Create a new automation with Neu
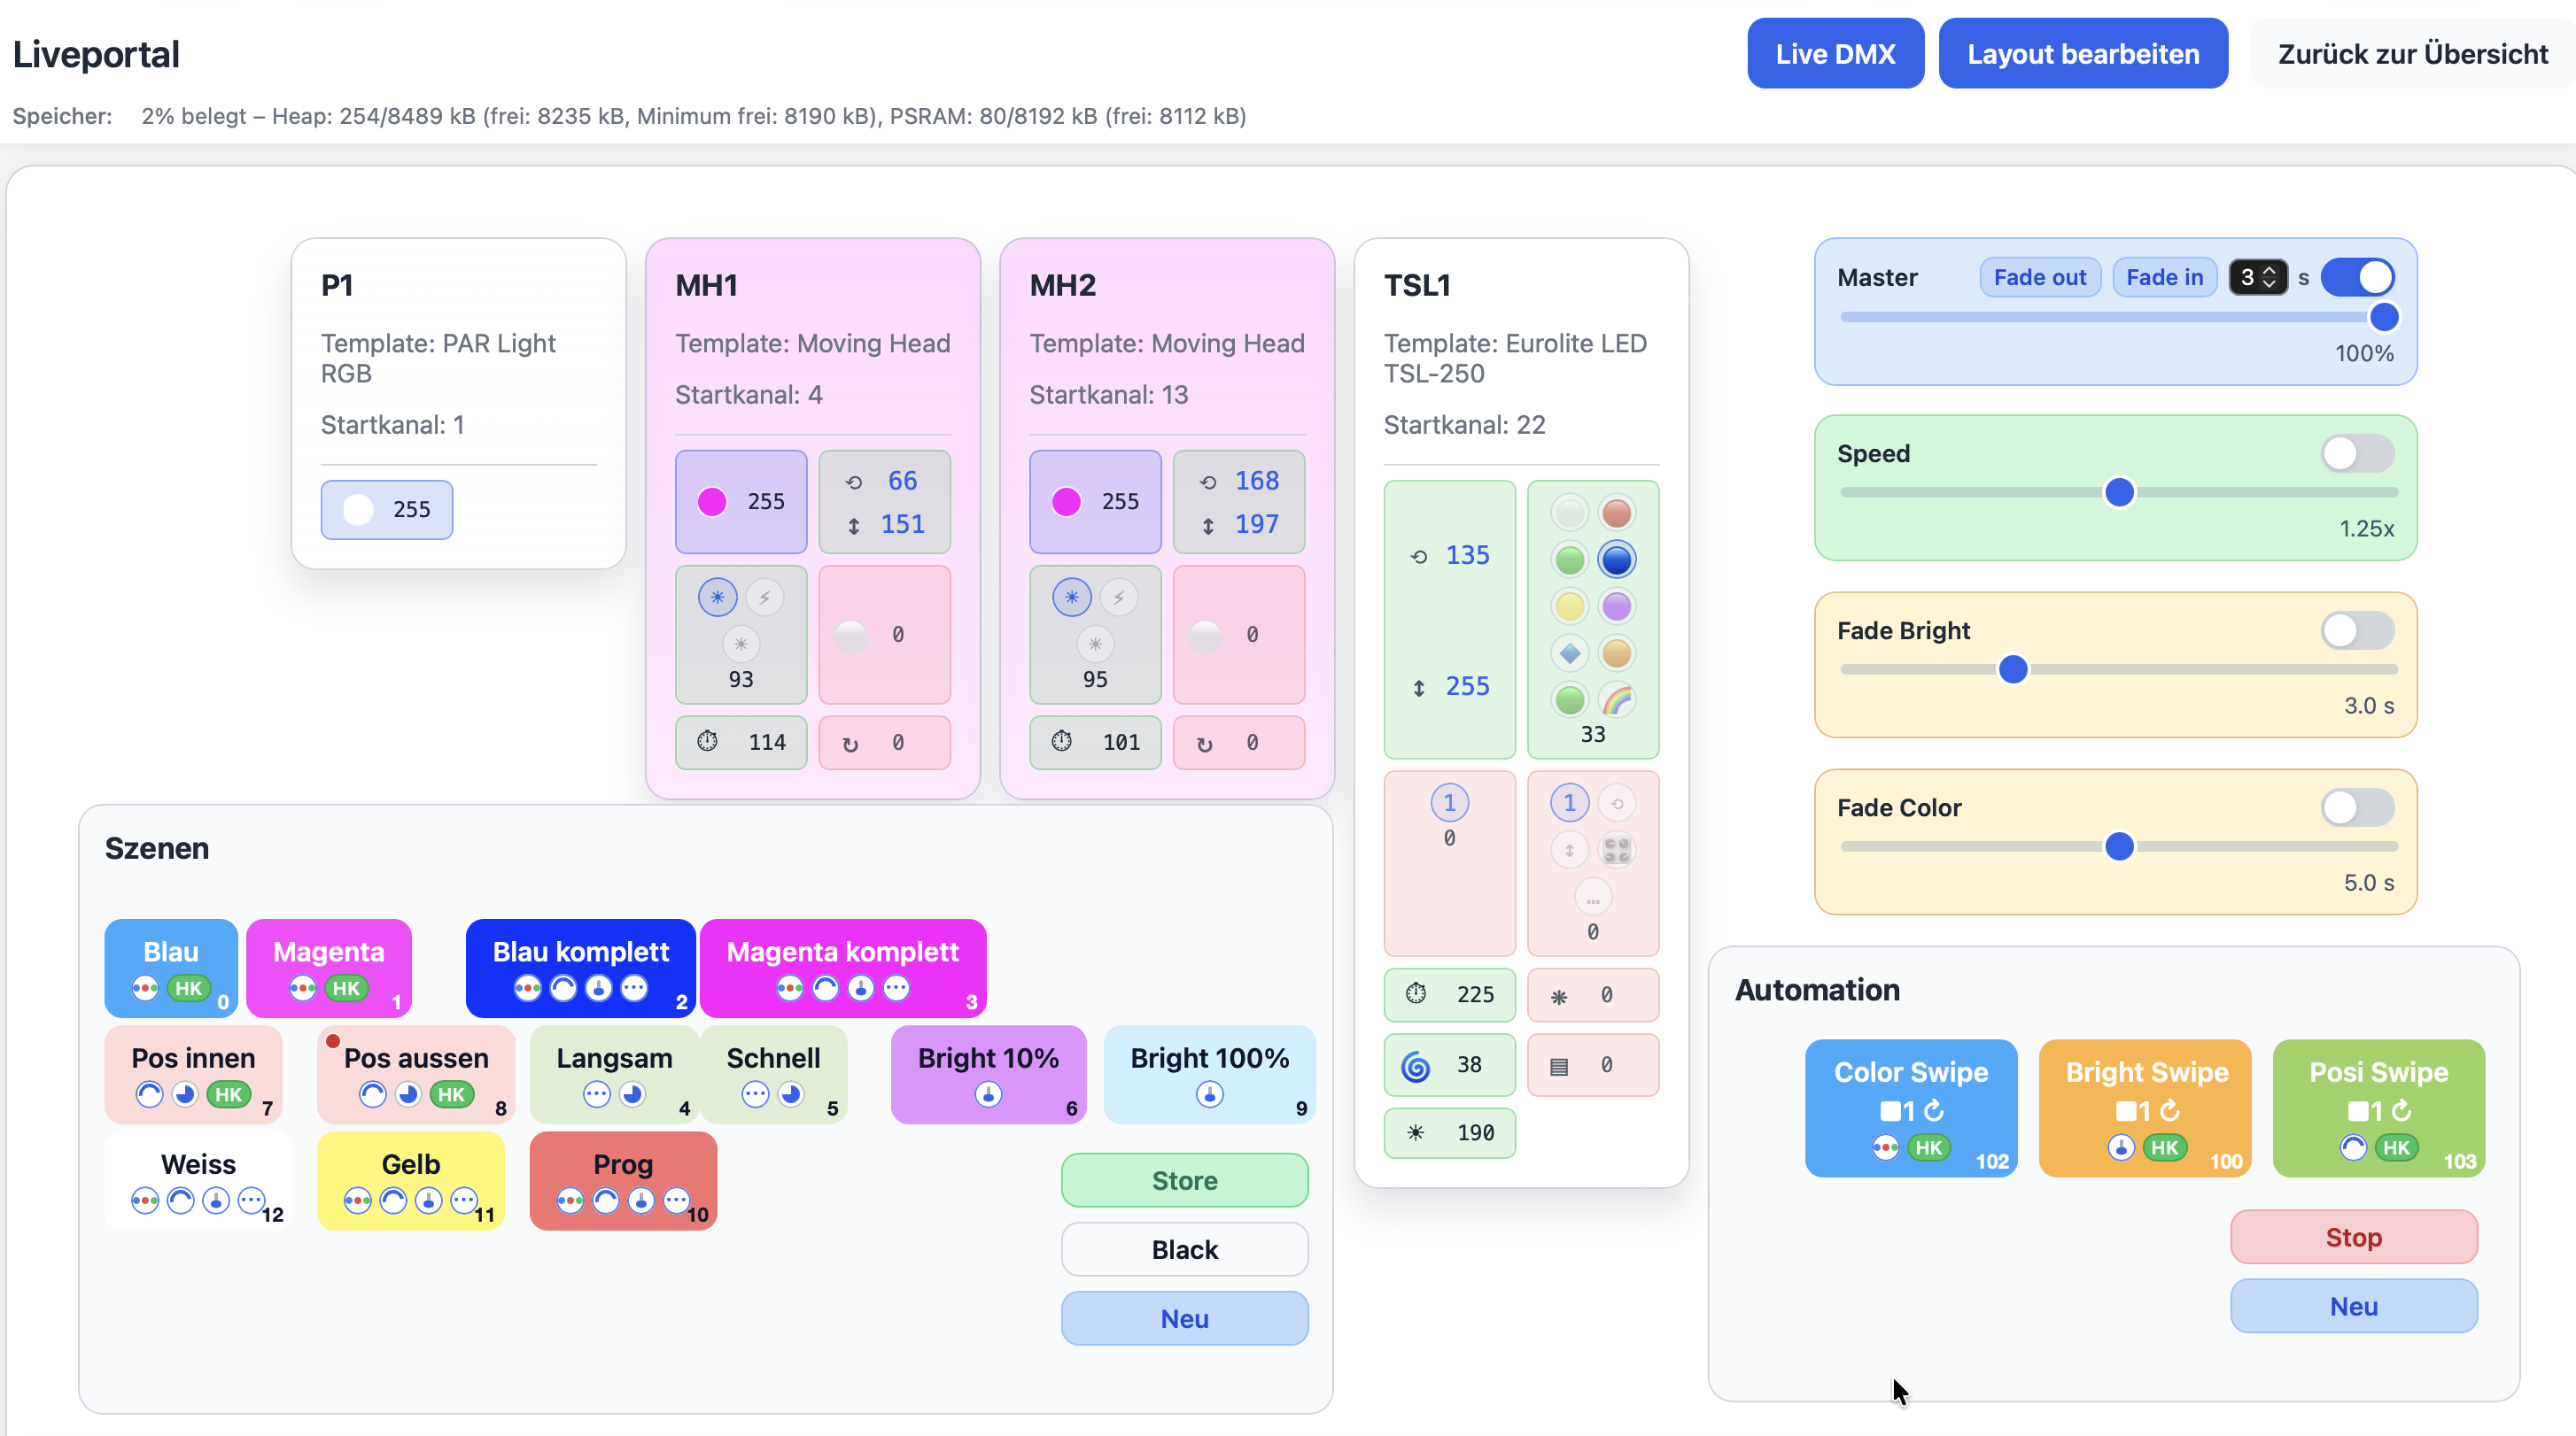Screen dimensions: 2576x1436 (2353, 1306)
